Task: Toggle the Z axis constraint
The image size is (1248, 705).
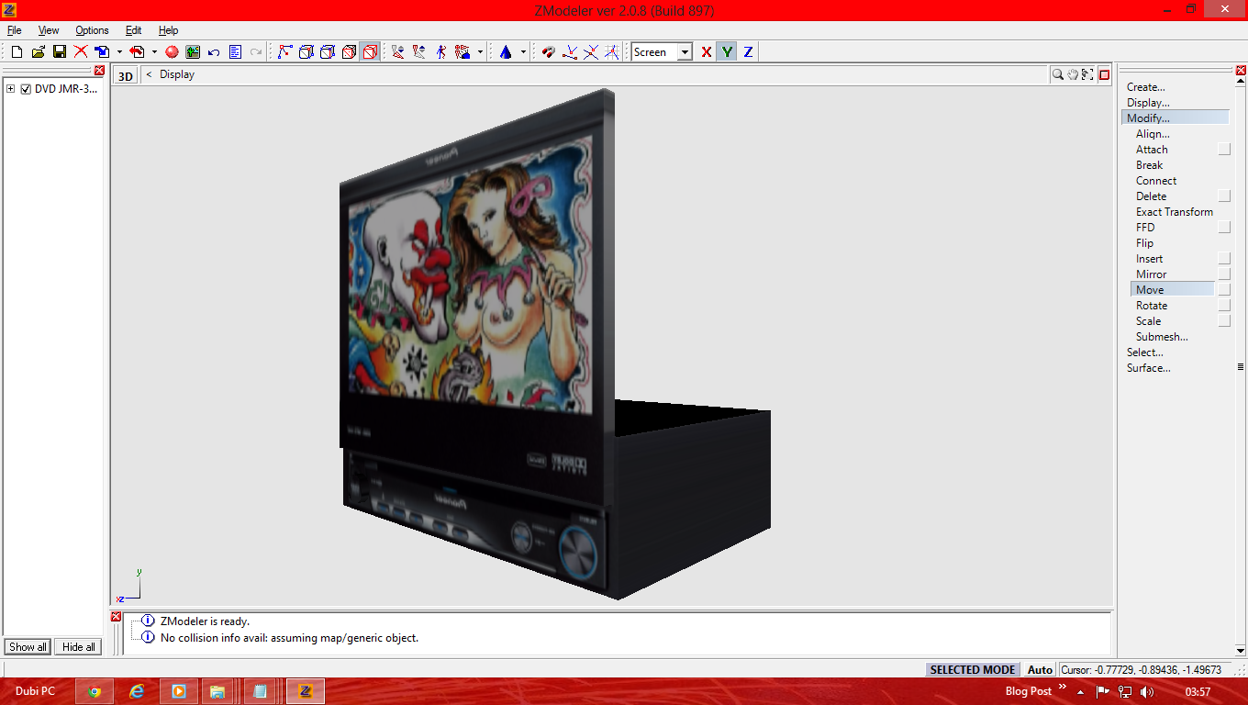Action: tap(749, 52)
